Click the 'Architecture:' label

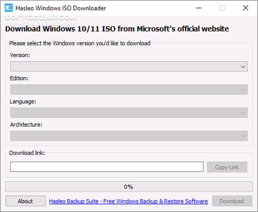click(x=26, y=125)
